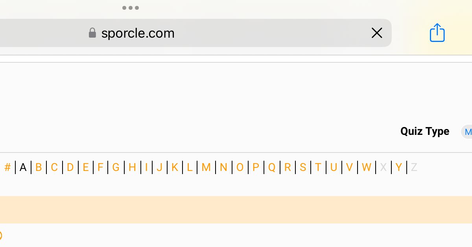Open the three-dot multitasking menu
This screenshot has height=247, width=472.
131,7
